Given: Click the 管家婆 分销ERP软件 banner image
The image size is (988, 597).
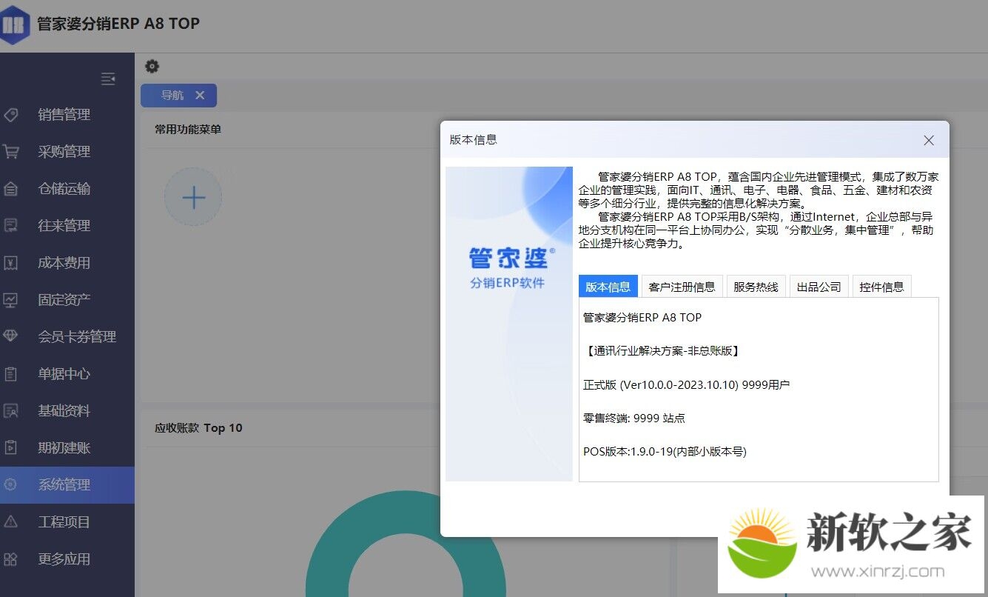Looking at the screenshot, I should tap(509, 324).
